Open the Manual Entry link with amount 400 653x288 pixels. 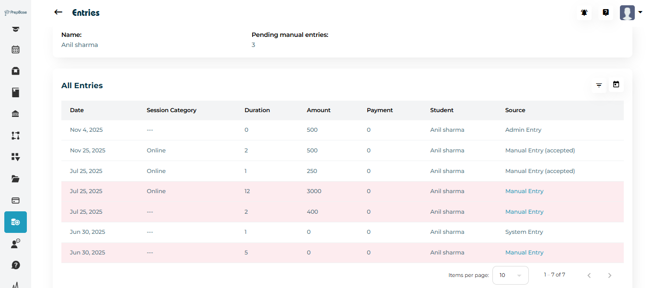524,212
